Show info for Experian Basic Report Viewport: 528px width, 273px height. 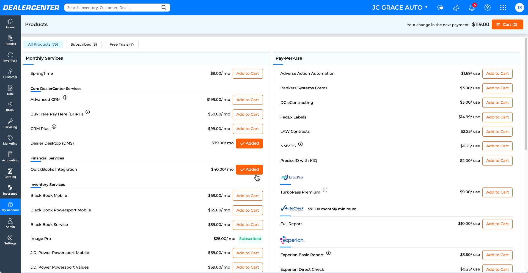pos(329,253)
